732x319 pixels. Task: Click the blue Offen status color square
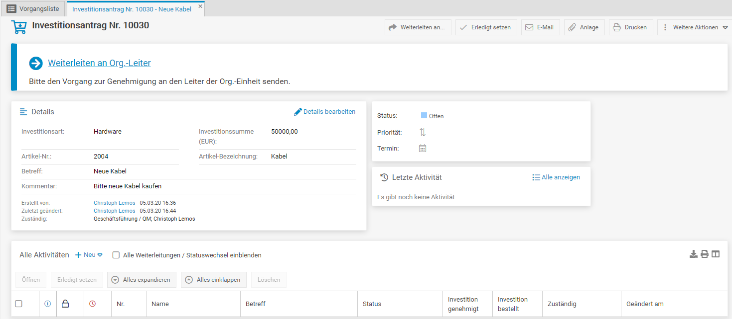click(424, 116)
